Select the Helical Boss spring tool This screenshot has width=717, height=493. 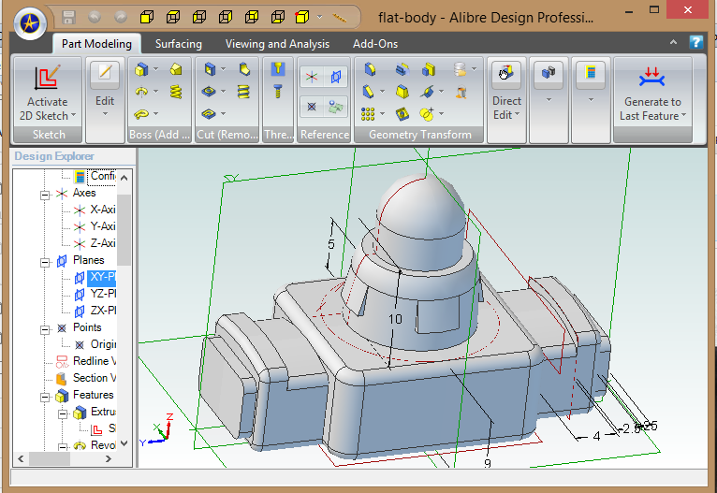click(176, 92)
